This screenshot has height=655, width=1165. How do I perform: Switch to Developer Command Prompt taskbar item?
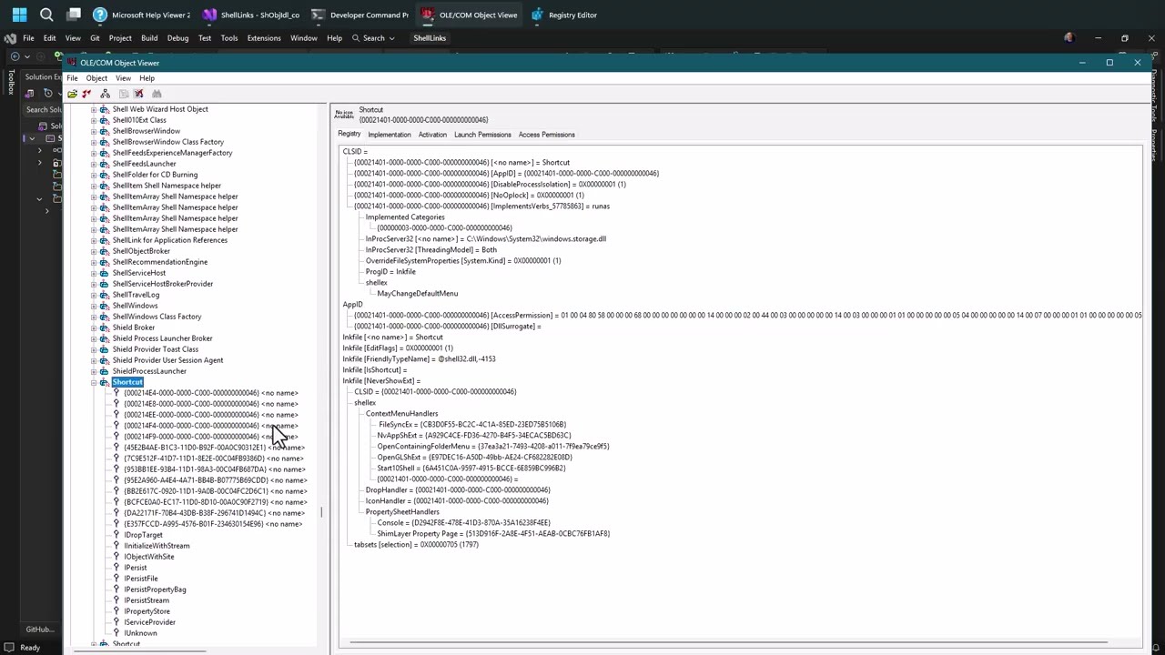(360, 15)
